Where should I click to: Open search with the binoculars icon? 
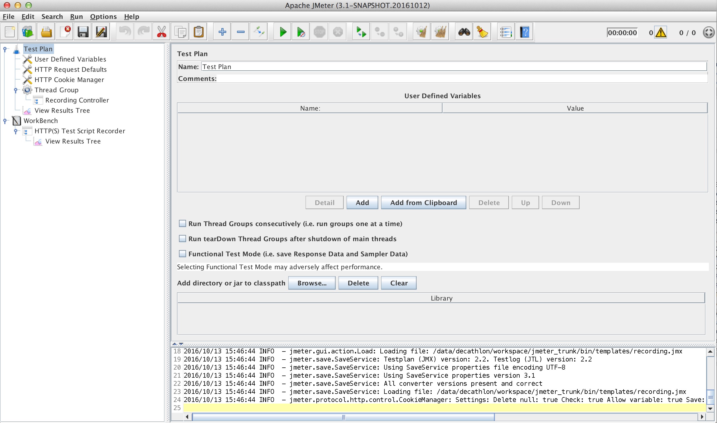click(x=464, y=32)
